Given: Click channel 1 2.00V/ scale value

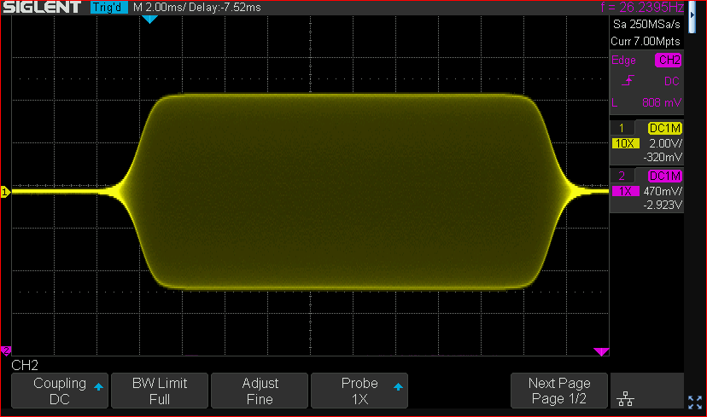Looking at the screenshot, I should 665,143.
